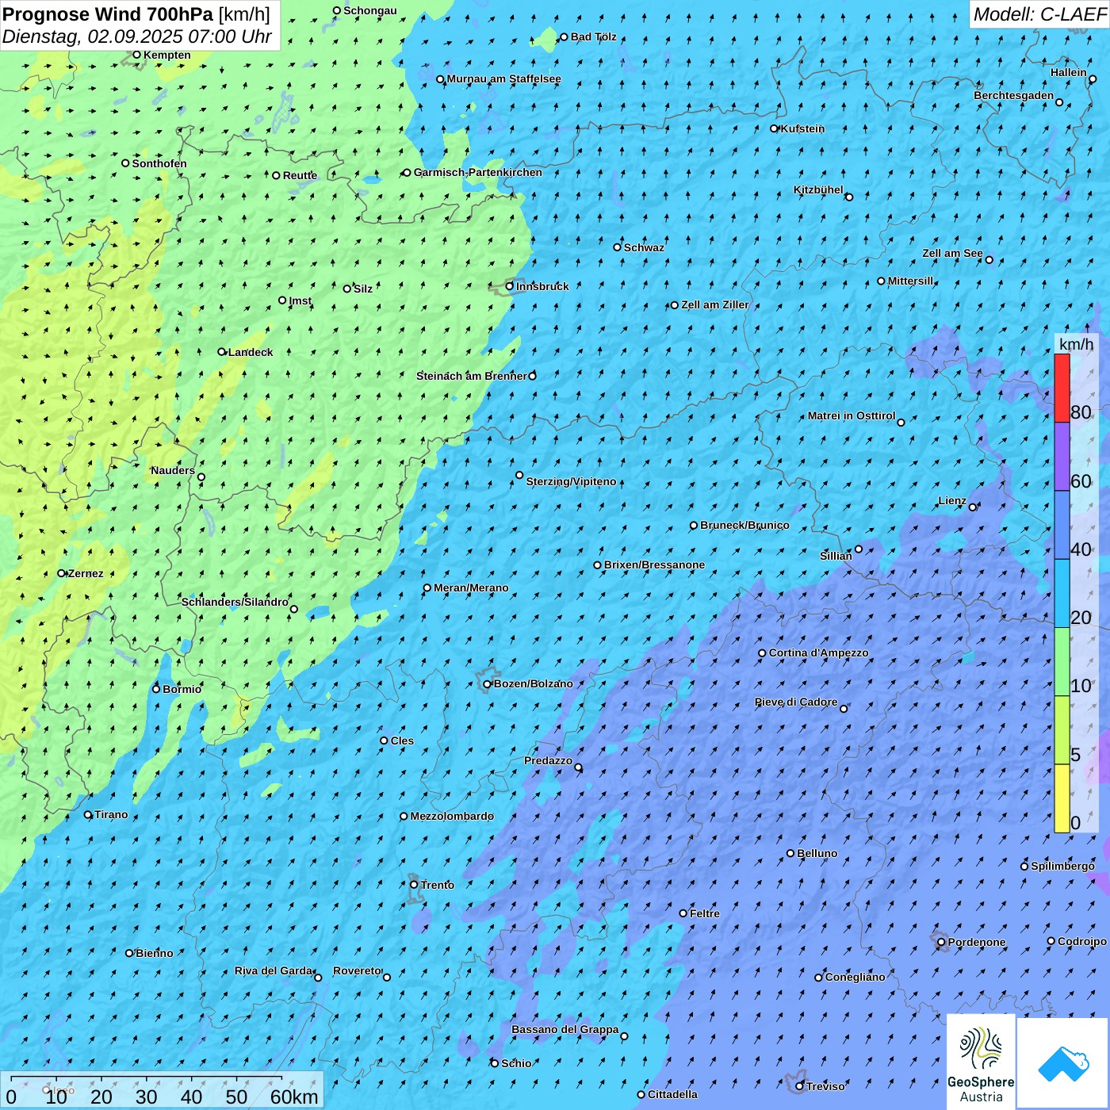The image size is (1110, 1110).
Task: Click the 'Riva del Garda' label
Action: pyautogui.click(x=274, y=971)
